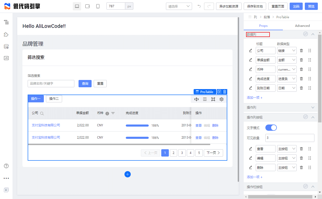Viewport: 322px width, 199px height.
Task: Open the data source panel icon
Action: (x=6, y=47)
